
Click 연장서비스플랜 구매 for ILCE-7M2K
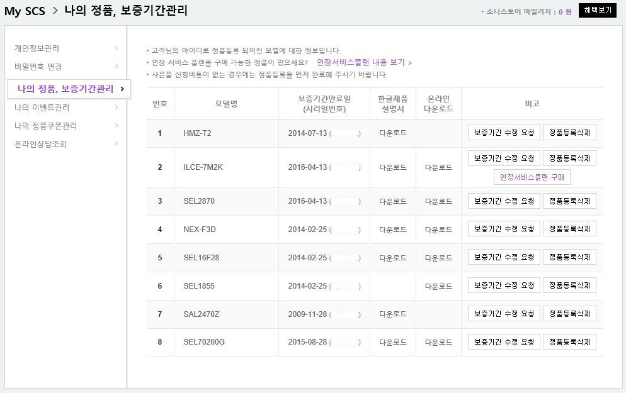(532, 177)
